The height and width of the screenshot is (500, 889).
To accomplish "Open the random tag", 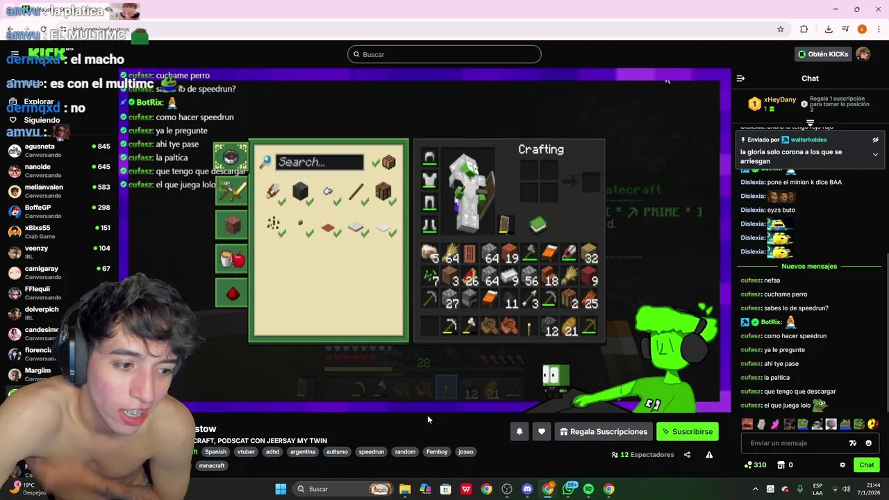I will point(405,452).
